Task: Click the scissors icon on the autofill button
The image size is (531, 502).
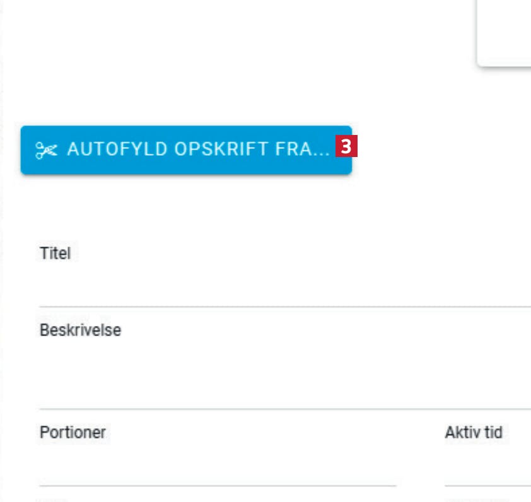Action: pos(46,150)
